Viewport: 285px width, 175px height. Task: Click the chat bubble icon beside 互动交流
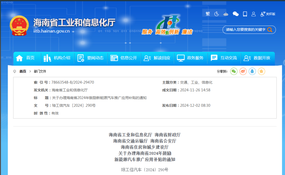(x=214, y=58)
